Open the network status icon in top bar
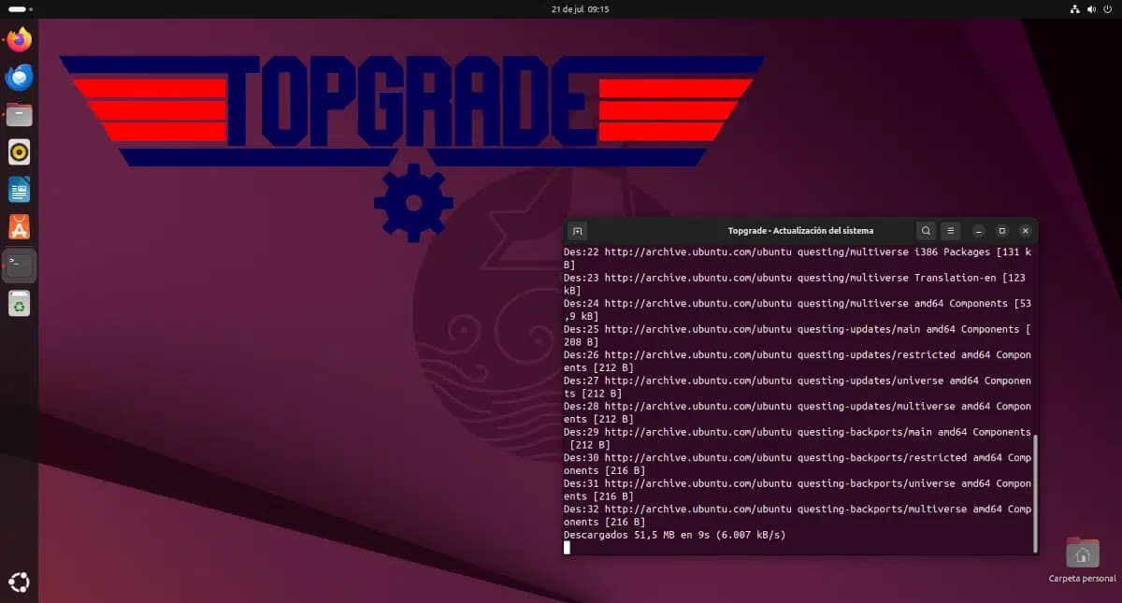Viewport: 1122px width, 603px height. [1075, 8]
